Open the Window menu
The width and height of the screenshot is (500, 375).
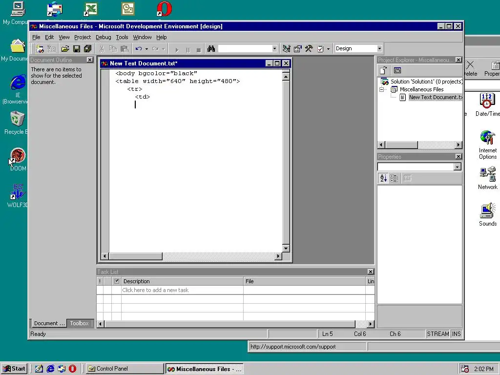tap(142, 37)
